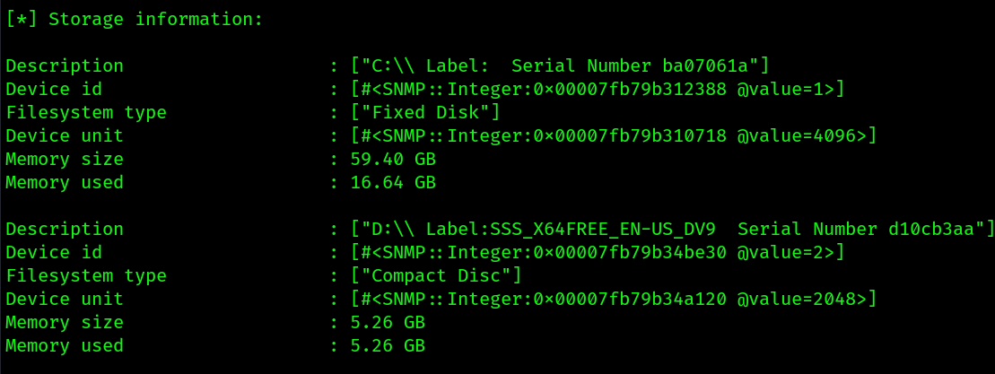The width and height of the screenshot is (995, 374).
Task: Click the hex address 0x00007fb79b310718
Action: pyautogui.click(x=629, y=136)
